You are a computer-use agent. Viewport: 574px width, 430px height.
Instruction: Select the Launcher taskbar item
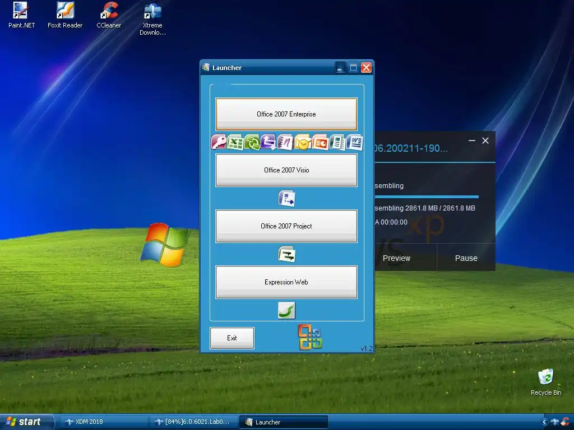pyautogui.click(x=283, y=422)
